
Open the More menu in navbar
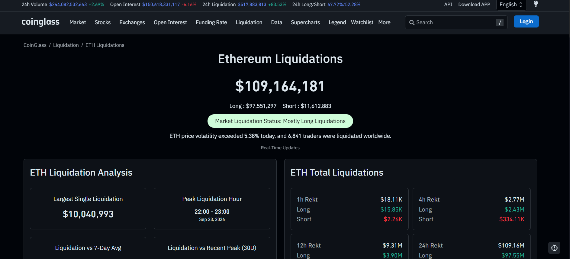(x=384, y=22)
